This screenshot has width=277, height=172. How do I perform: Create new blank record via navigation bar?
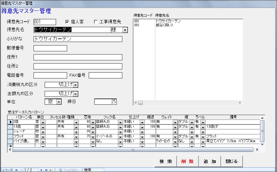click(51, 170)
